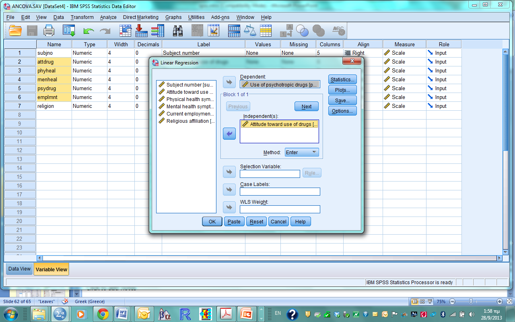Open the Plots... button

click(342, 90)
